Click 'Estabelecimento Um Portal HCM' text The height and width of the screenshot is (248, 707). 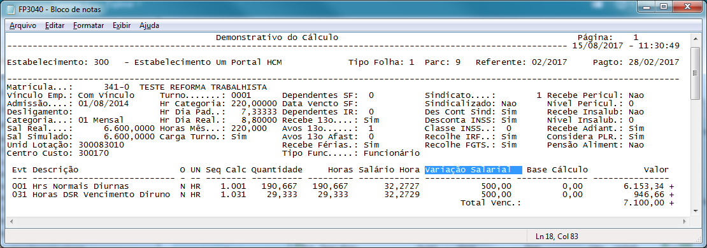coord(208,62)
